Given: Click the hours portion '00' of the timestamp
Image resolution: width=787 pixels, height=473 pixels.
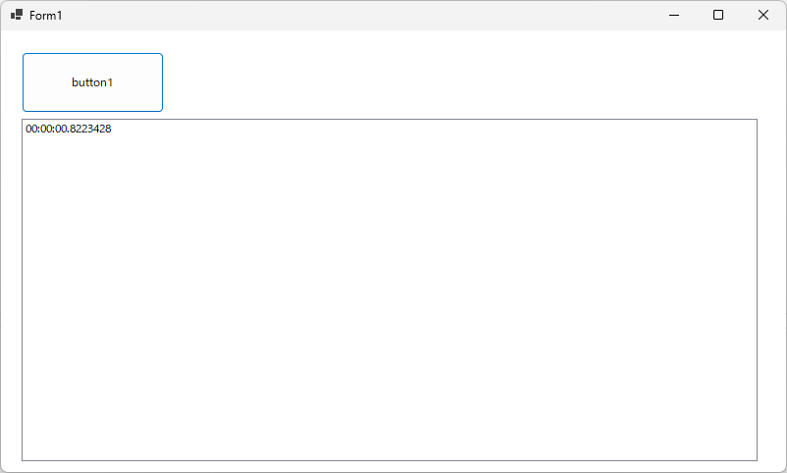Looking at the screenshot, I should (31, 129).
